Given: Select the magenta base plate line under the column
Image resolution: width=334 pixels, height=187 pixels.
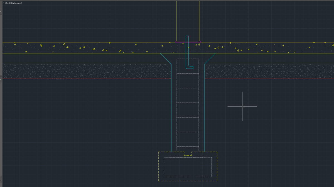Looking at the screenshot, I should click(x=188, y=42).
